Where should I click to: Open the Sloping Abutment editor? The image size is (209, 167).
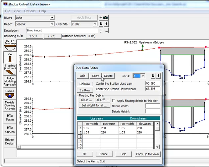10,68
